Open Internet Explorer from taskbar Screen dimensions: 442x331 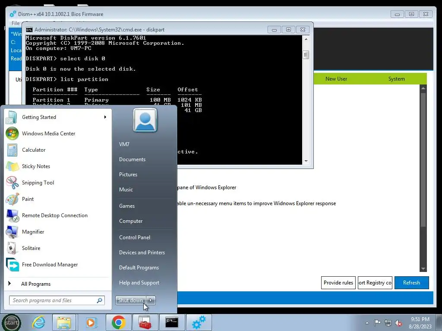coord(38,322)
